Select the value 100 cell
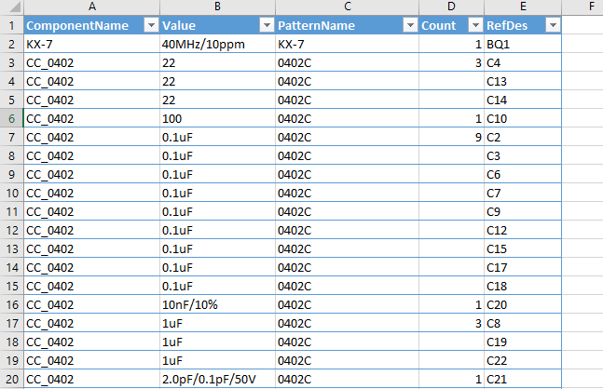 click(x=218, y=119)
